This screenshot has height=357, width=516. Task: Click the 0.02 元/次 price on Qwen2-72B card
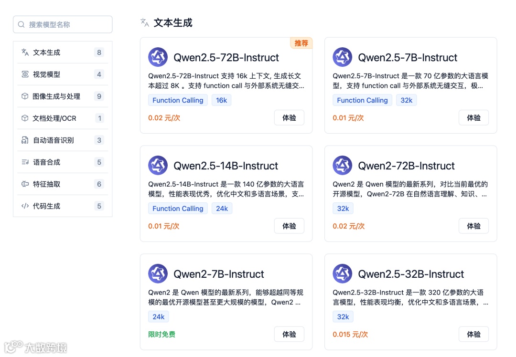tap(348, 226)
